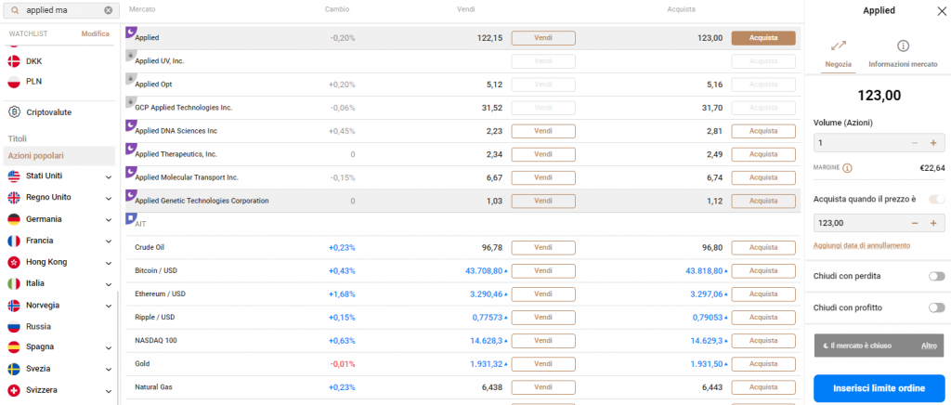Expand the Francia chevron
This screenshot has height=405, width=951.
[x=109, y=242]
